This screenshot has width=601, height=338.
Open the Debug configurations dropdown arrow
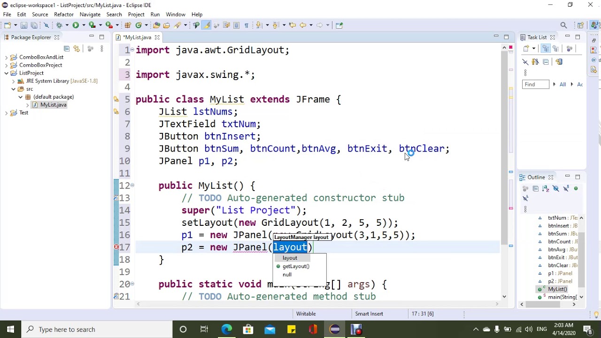[67, 25]
